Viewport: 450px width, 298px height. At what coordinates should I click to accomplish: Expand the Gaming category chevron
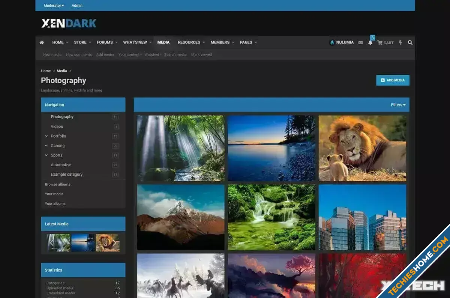pyautogui.click(x=46, y=146)
